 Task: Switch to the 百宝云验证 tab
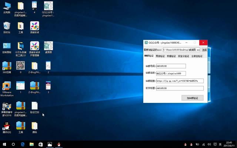(x=184, y=56)
